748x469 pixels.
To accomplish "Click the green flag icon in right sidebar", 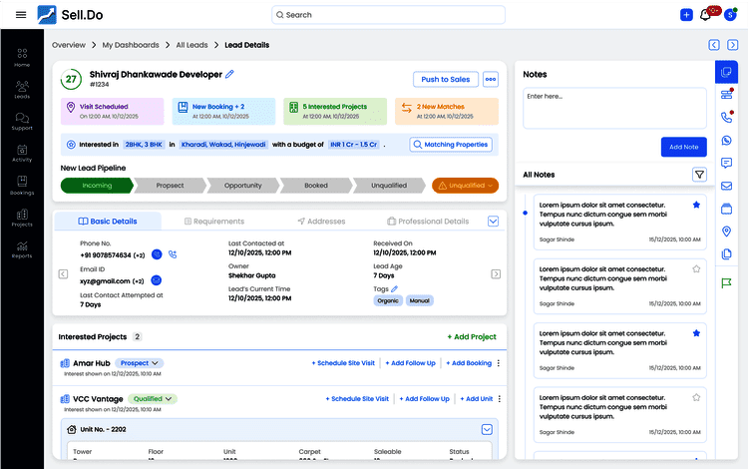I will pyautogui.click(x=726, y=282).
